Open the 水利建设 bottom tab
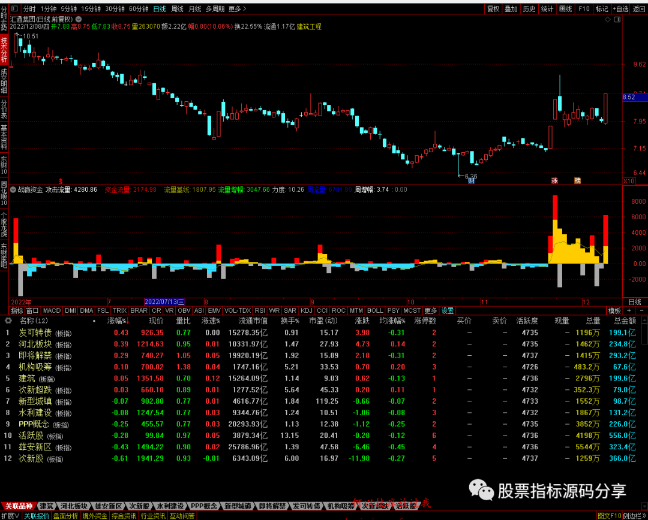Image resolution: width=648 pixels, height=520 pixels. click(x=169, y=506)
